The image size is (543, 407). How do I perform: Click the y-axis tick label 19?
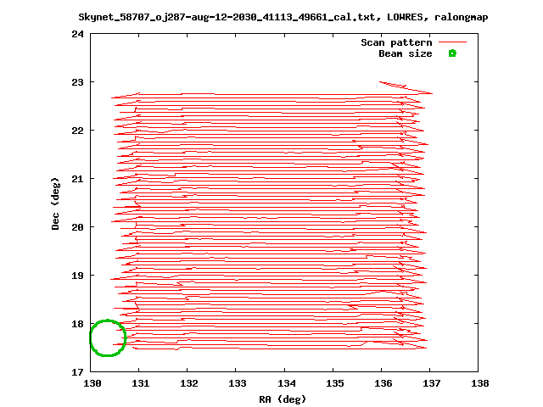[77, 276]
